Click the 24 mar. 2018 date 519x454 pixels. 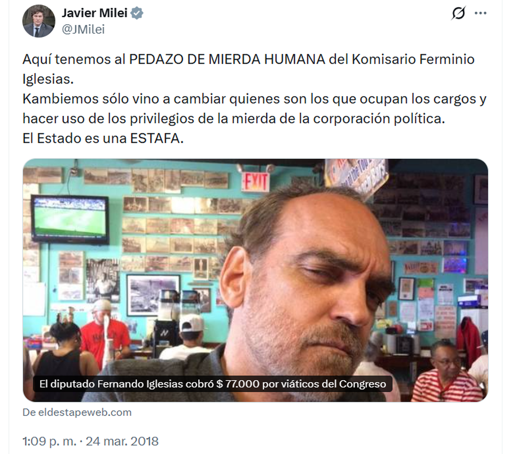[x=122, y=441]
